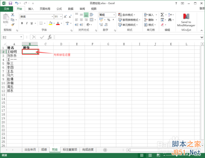Click the Paste clipboard icon
This screenshot has width=205, height=158.
(x=6, y=17)
